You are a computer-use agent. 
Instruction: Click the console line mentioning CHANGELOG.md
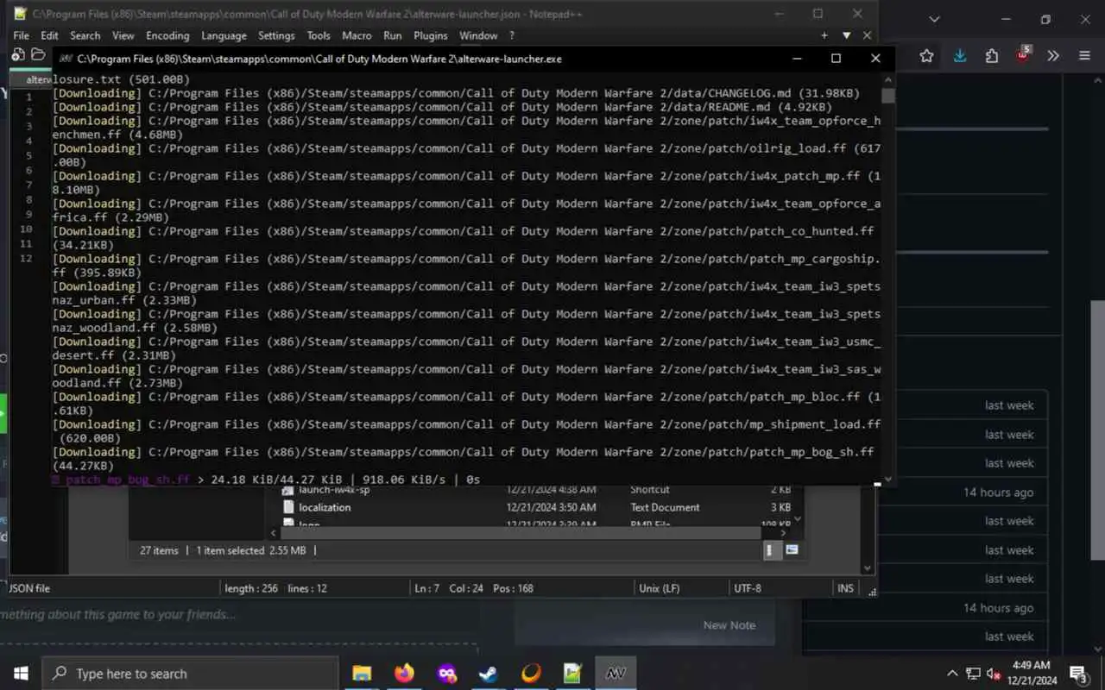coord(457,93)
